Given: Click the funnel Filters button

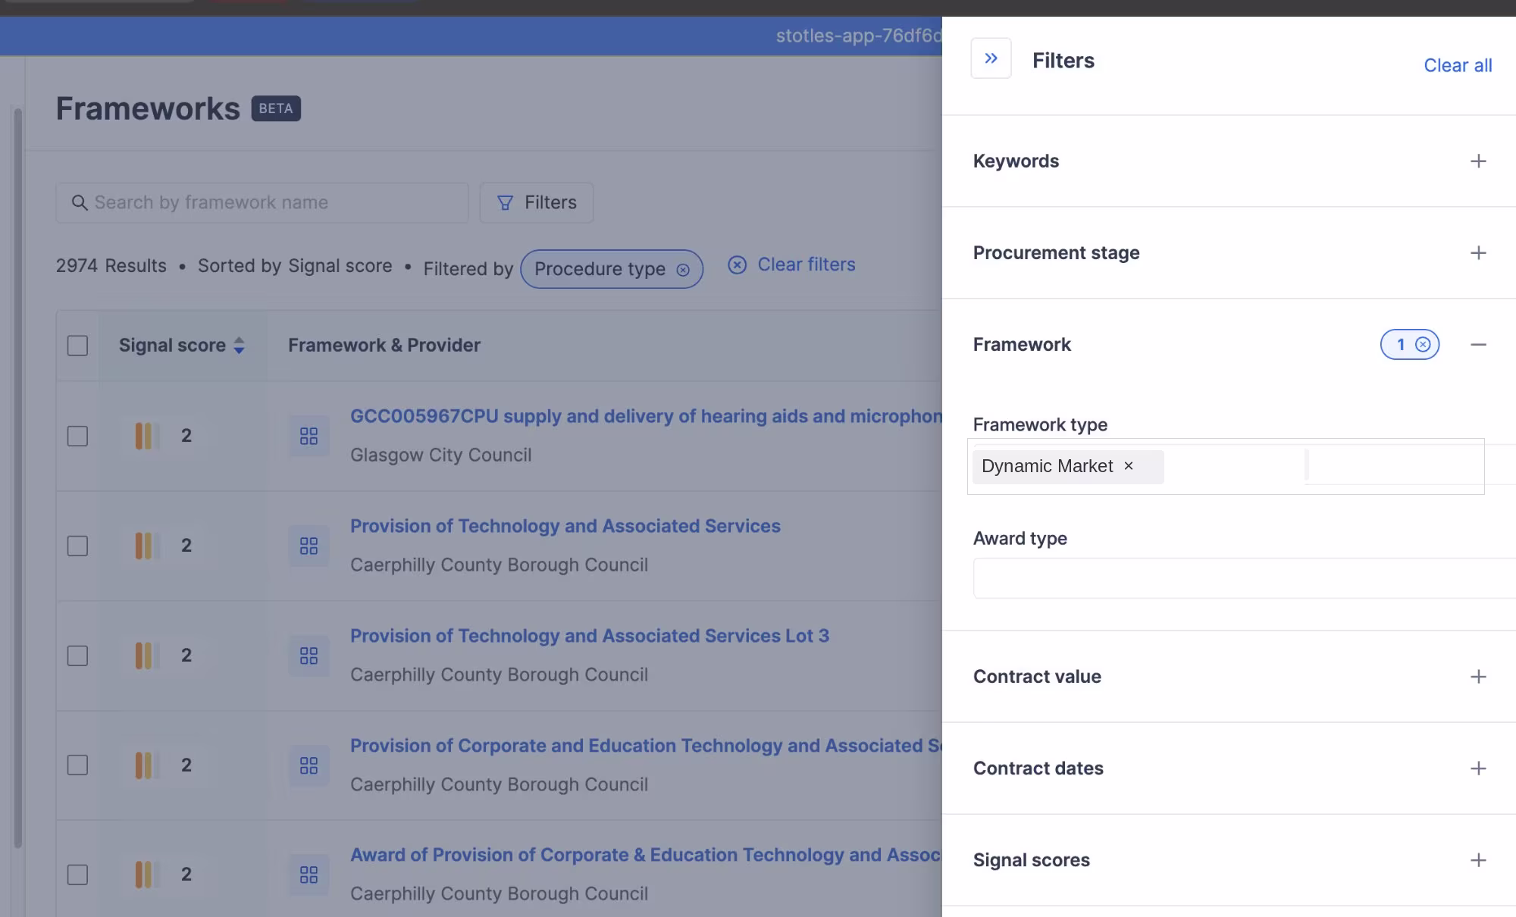Looking at the screenshot, I should [537, 202].
